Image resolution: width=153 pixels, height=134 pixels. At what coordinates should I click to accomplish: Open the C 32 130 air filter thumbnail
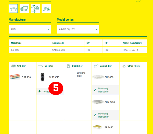click(x=15, y=77)
